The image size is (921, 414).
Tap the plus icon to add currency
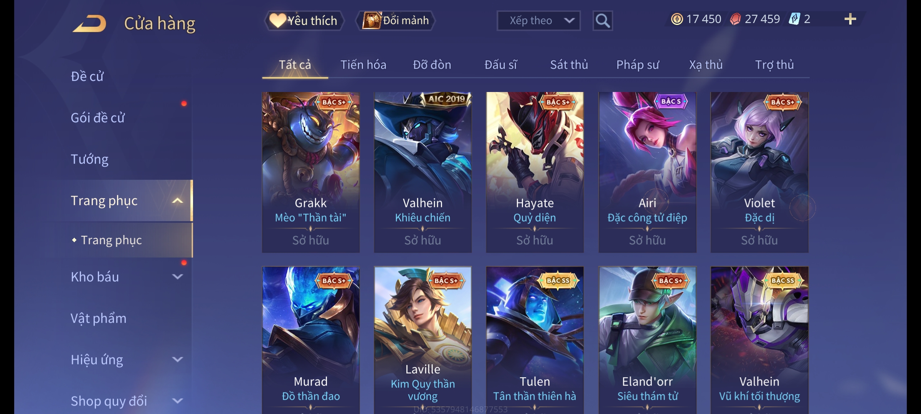[850, 19]
